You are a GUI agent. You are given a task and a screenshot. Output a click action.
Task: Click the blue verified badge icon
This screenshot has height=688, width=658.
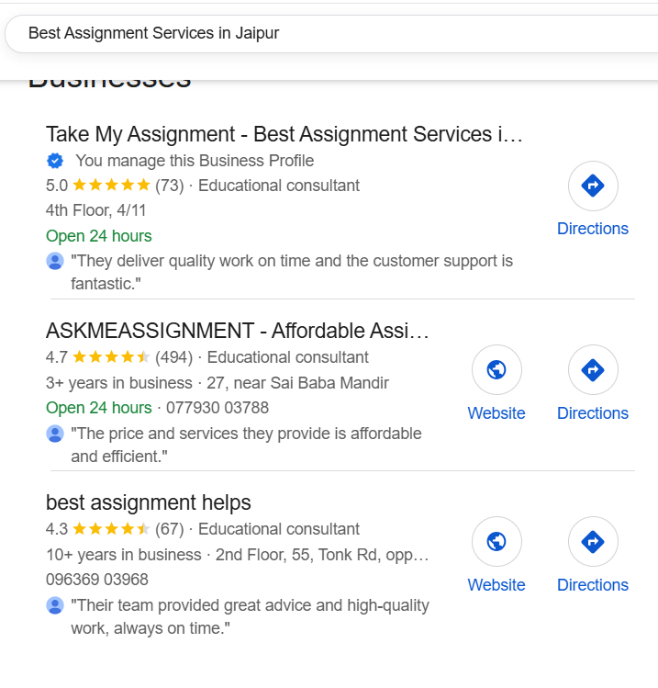(55, 161)
